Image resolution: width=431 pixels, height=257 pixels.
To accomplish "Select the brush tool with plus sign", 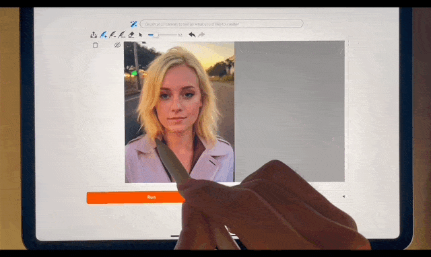I will 103,35.
